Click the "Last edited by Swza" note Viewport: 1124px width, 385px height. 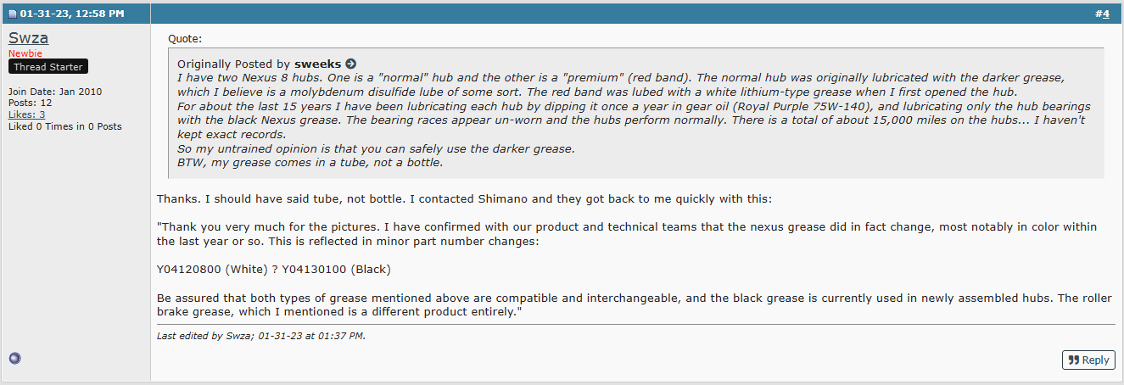coord(261,336)
